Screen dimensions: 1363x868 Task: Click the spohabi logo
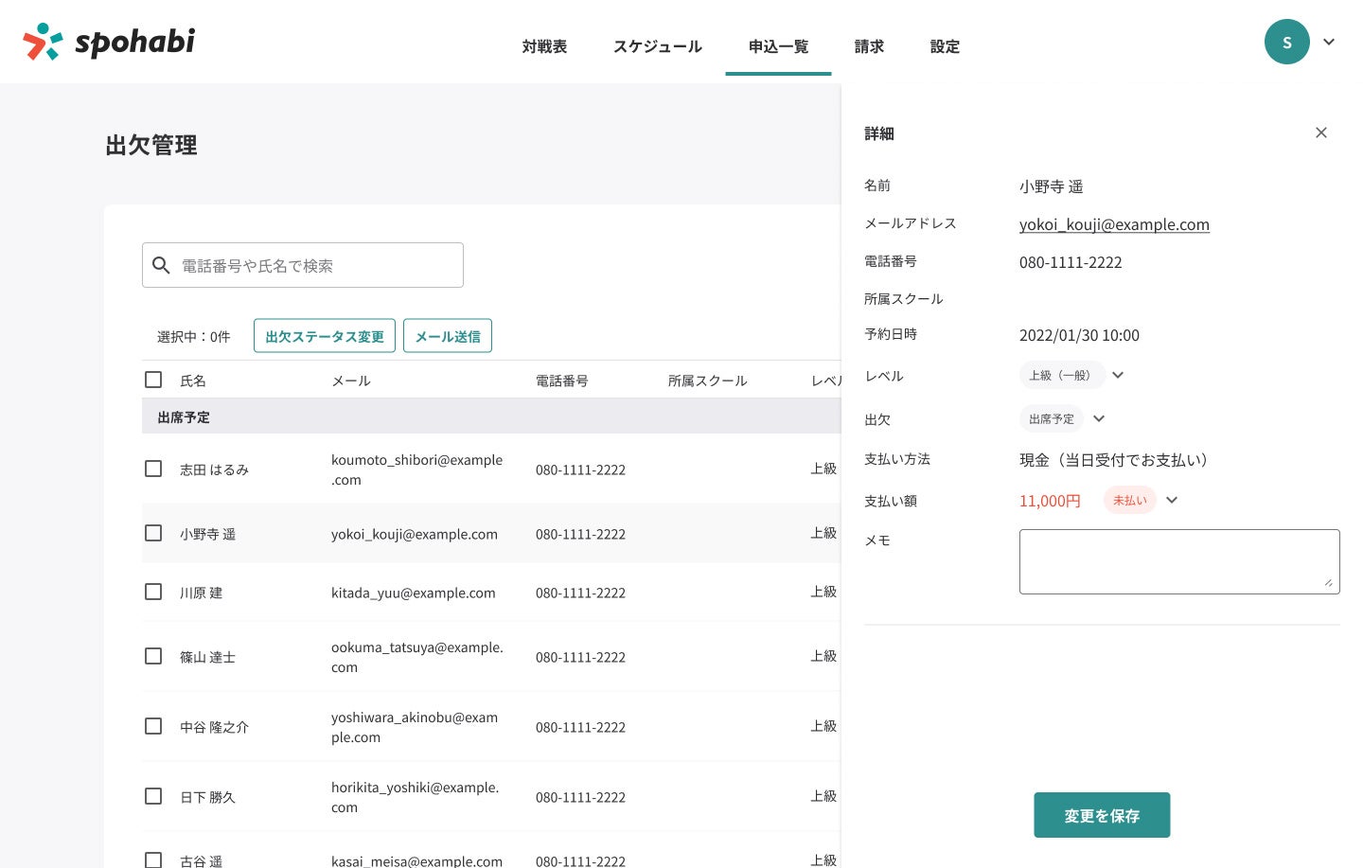click(109, 42)
